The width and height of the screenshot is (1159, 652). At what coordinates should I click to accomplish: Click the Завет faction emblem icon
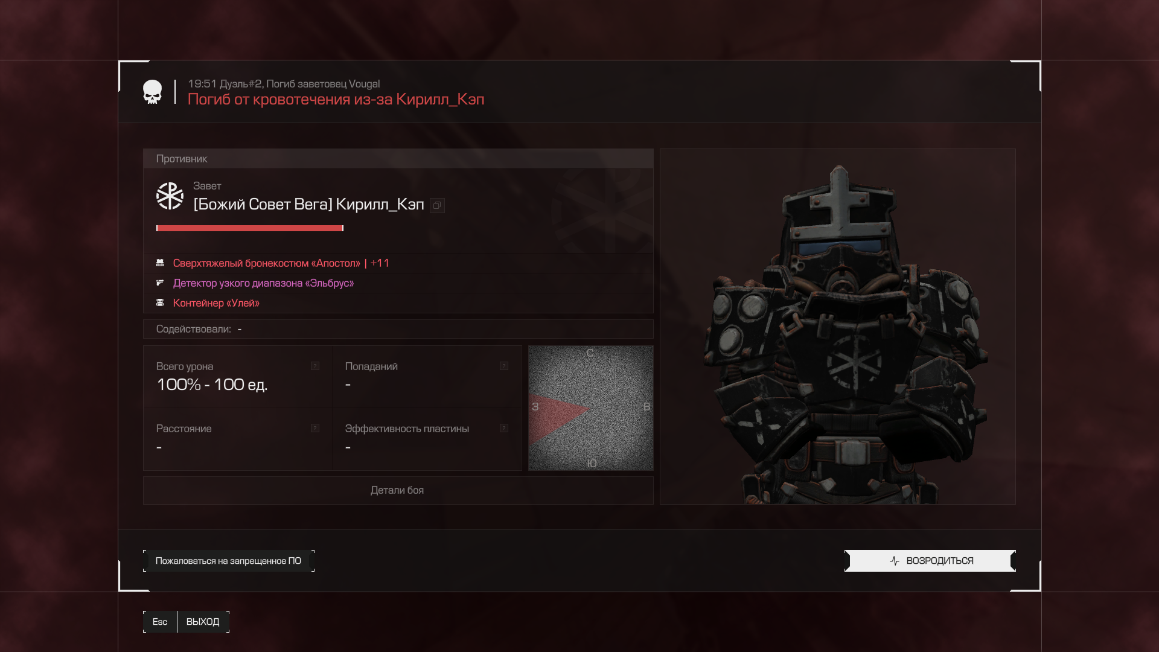(170, 196)
